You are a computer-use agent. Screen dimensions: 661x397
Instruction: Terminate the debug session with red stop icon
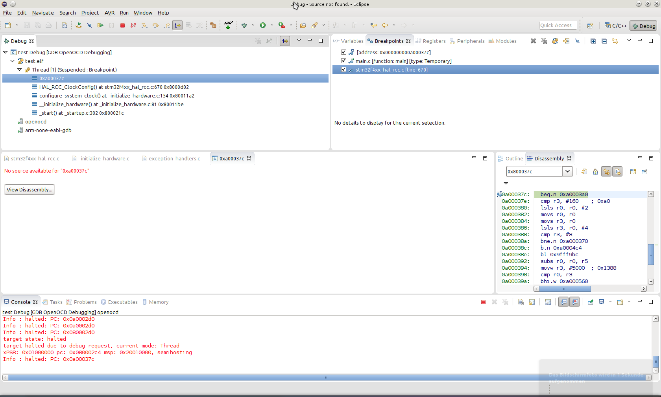(122, 25)
